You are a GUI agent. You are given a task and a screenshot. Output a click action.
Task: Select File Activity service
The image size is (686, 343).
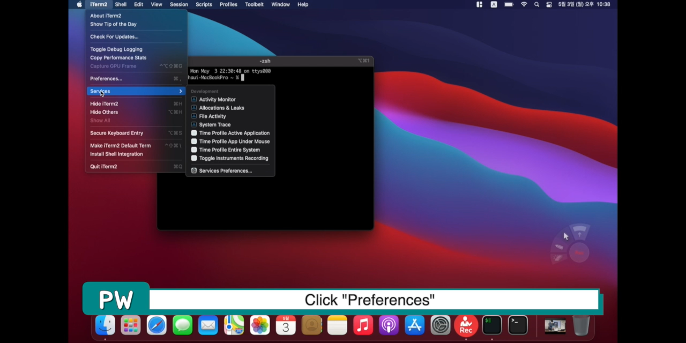coord(230,116)
